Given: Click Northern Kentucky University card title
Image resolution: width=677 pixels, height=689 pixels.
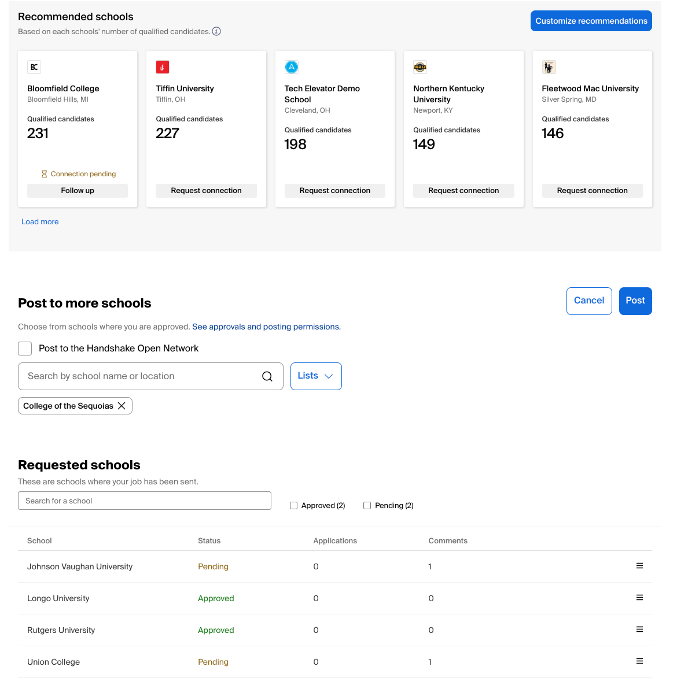Looking at the screenshot, I should point(448,94).
